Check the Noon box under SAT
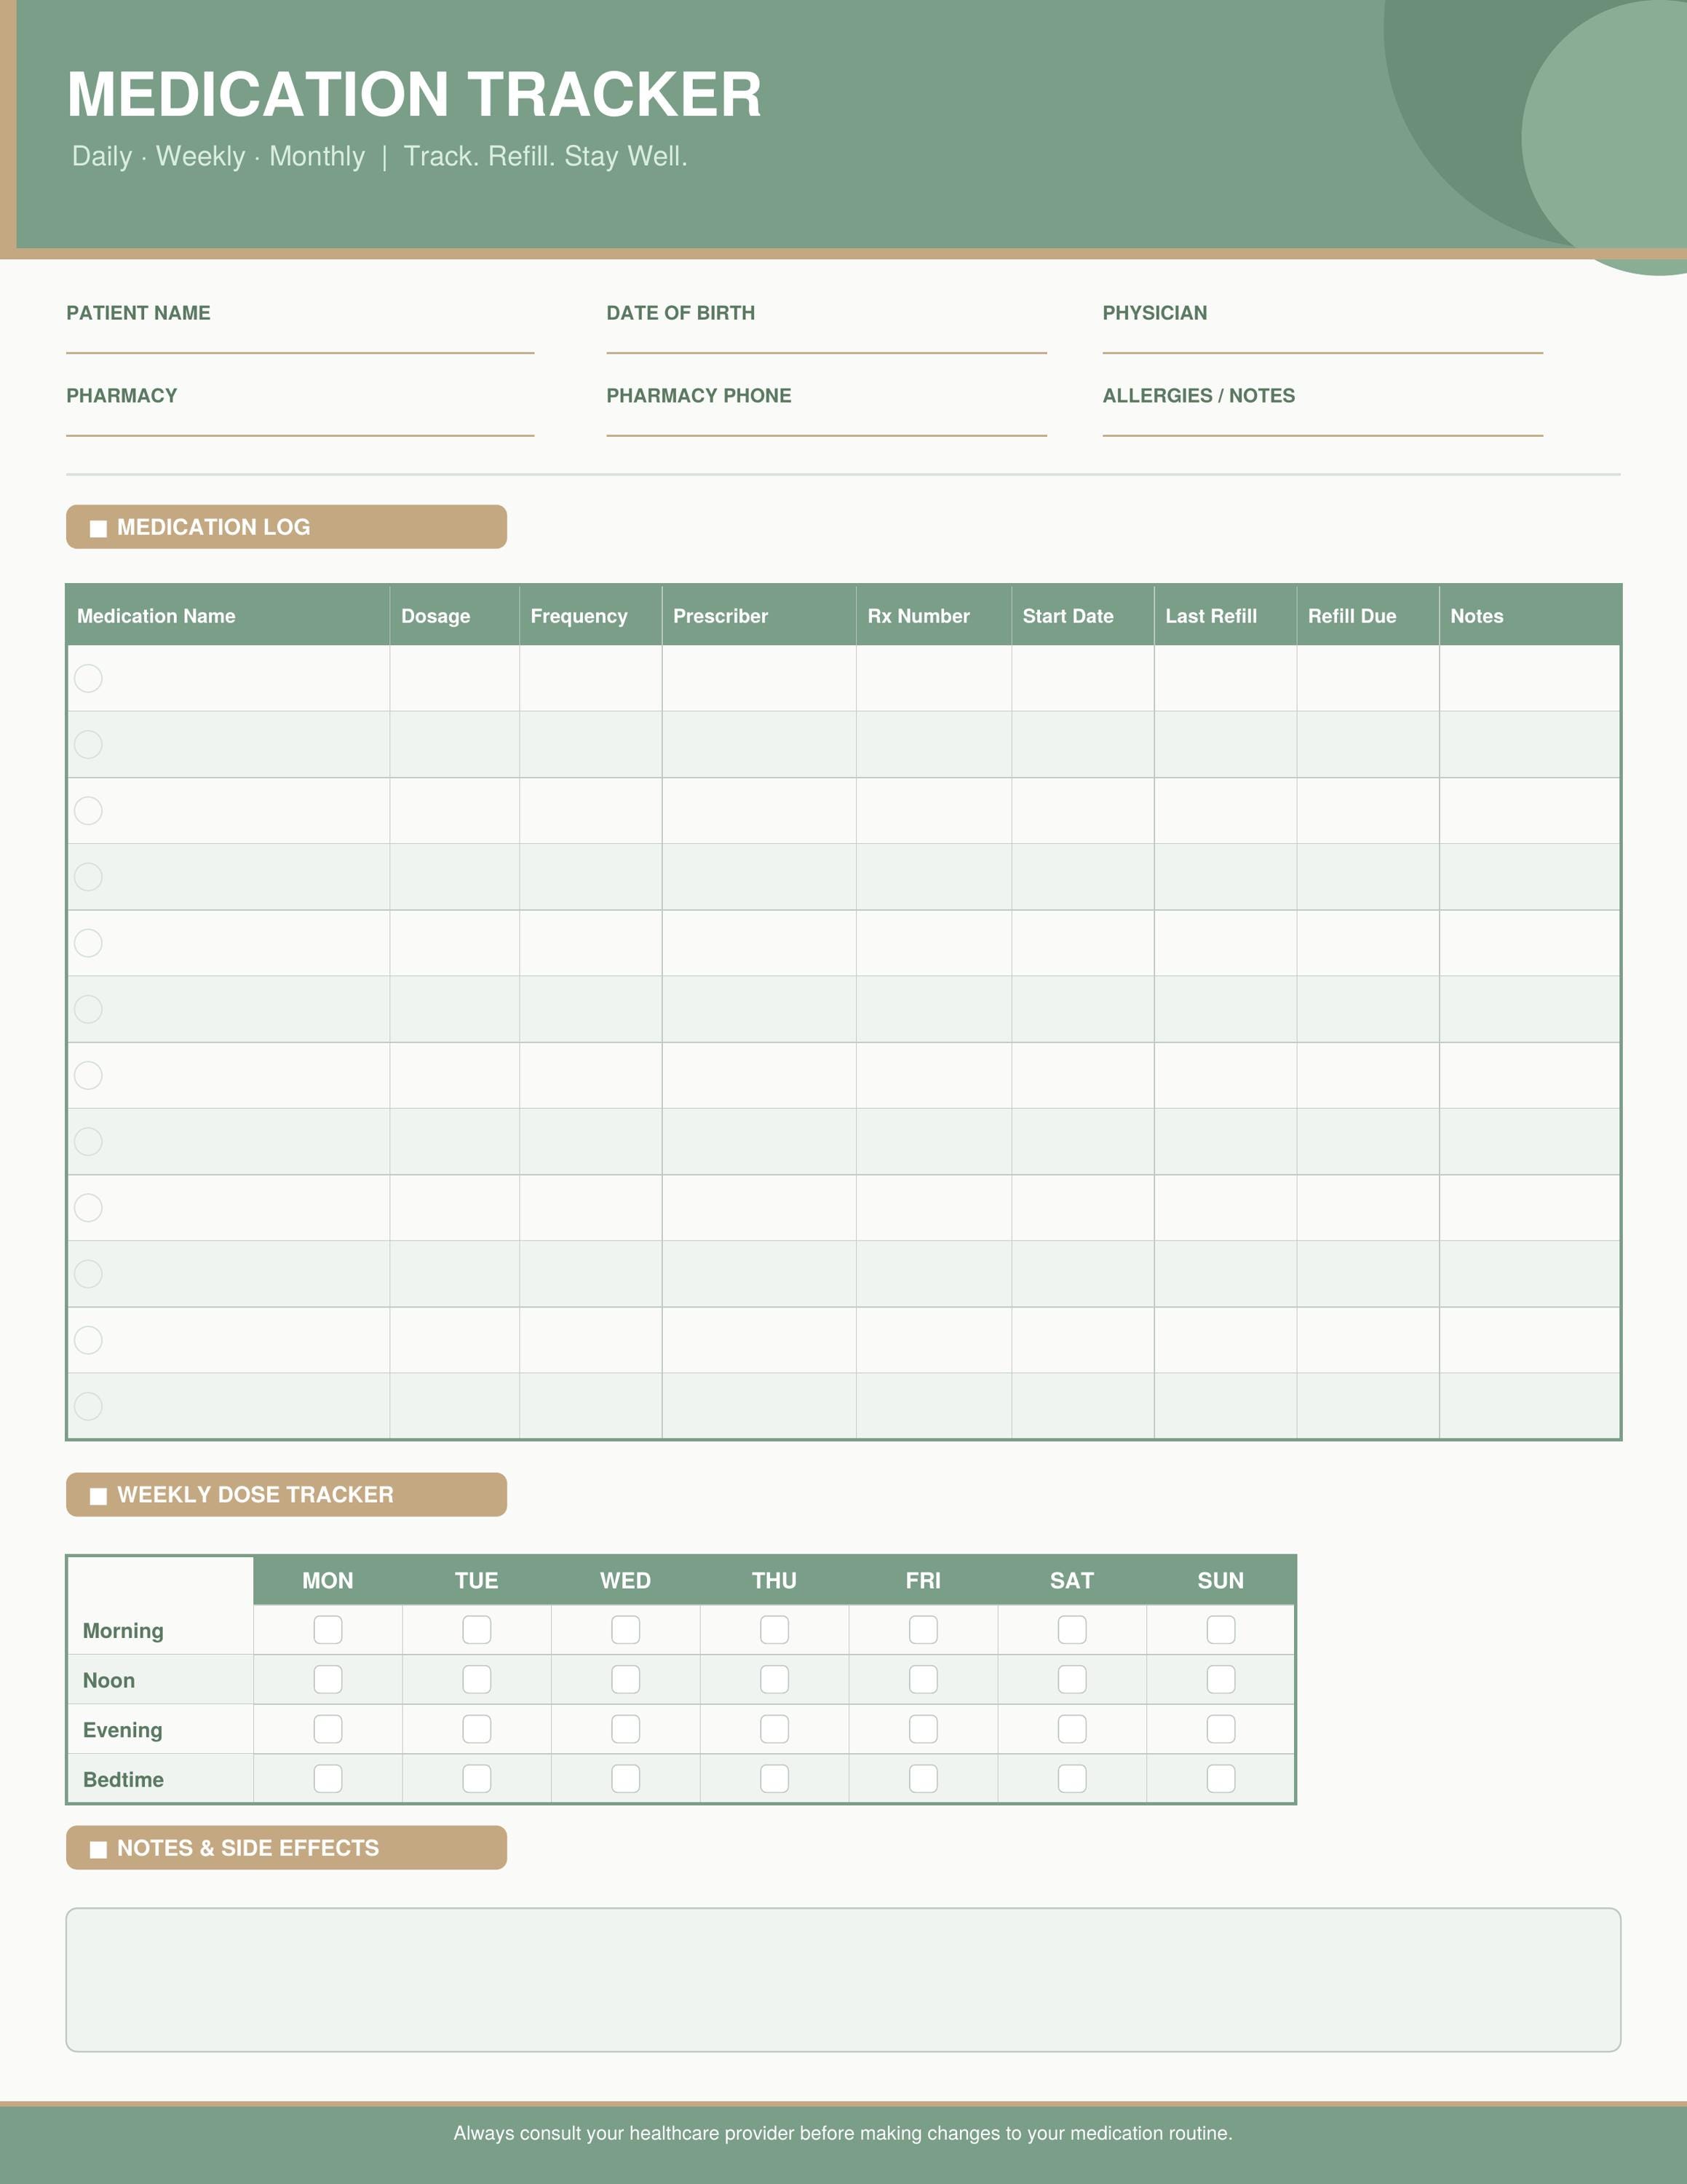Viewport: 1687px width, 2184px height. pos(1072,1679)
